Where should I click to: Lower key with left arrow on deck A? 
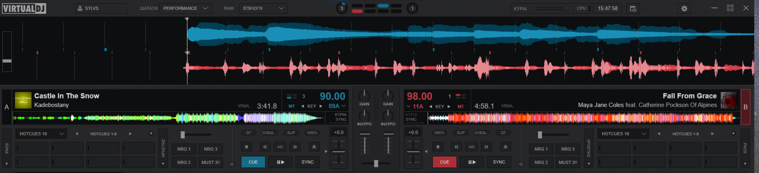(x=302, y=106)
